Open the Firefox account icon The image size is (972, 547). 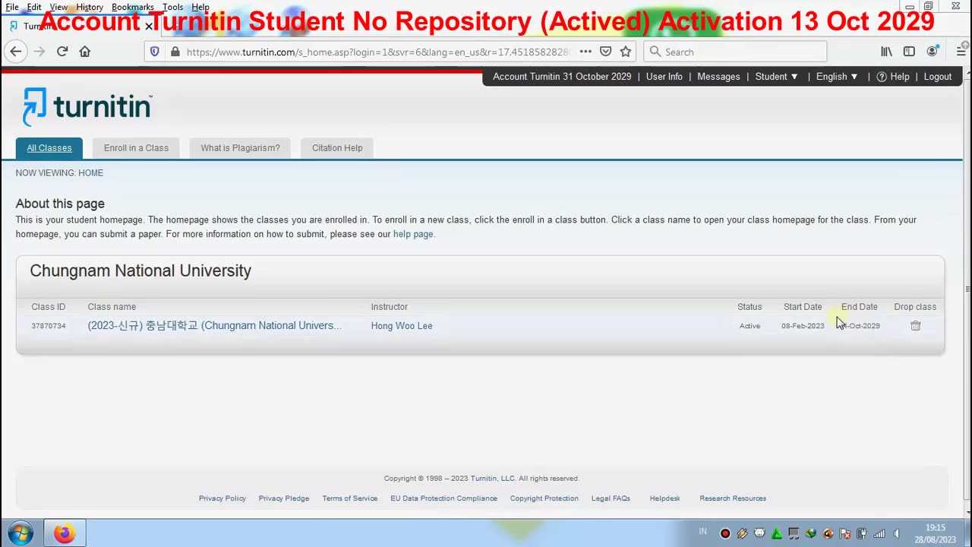click(932, 52)
